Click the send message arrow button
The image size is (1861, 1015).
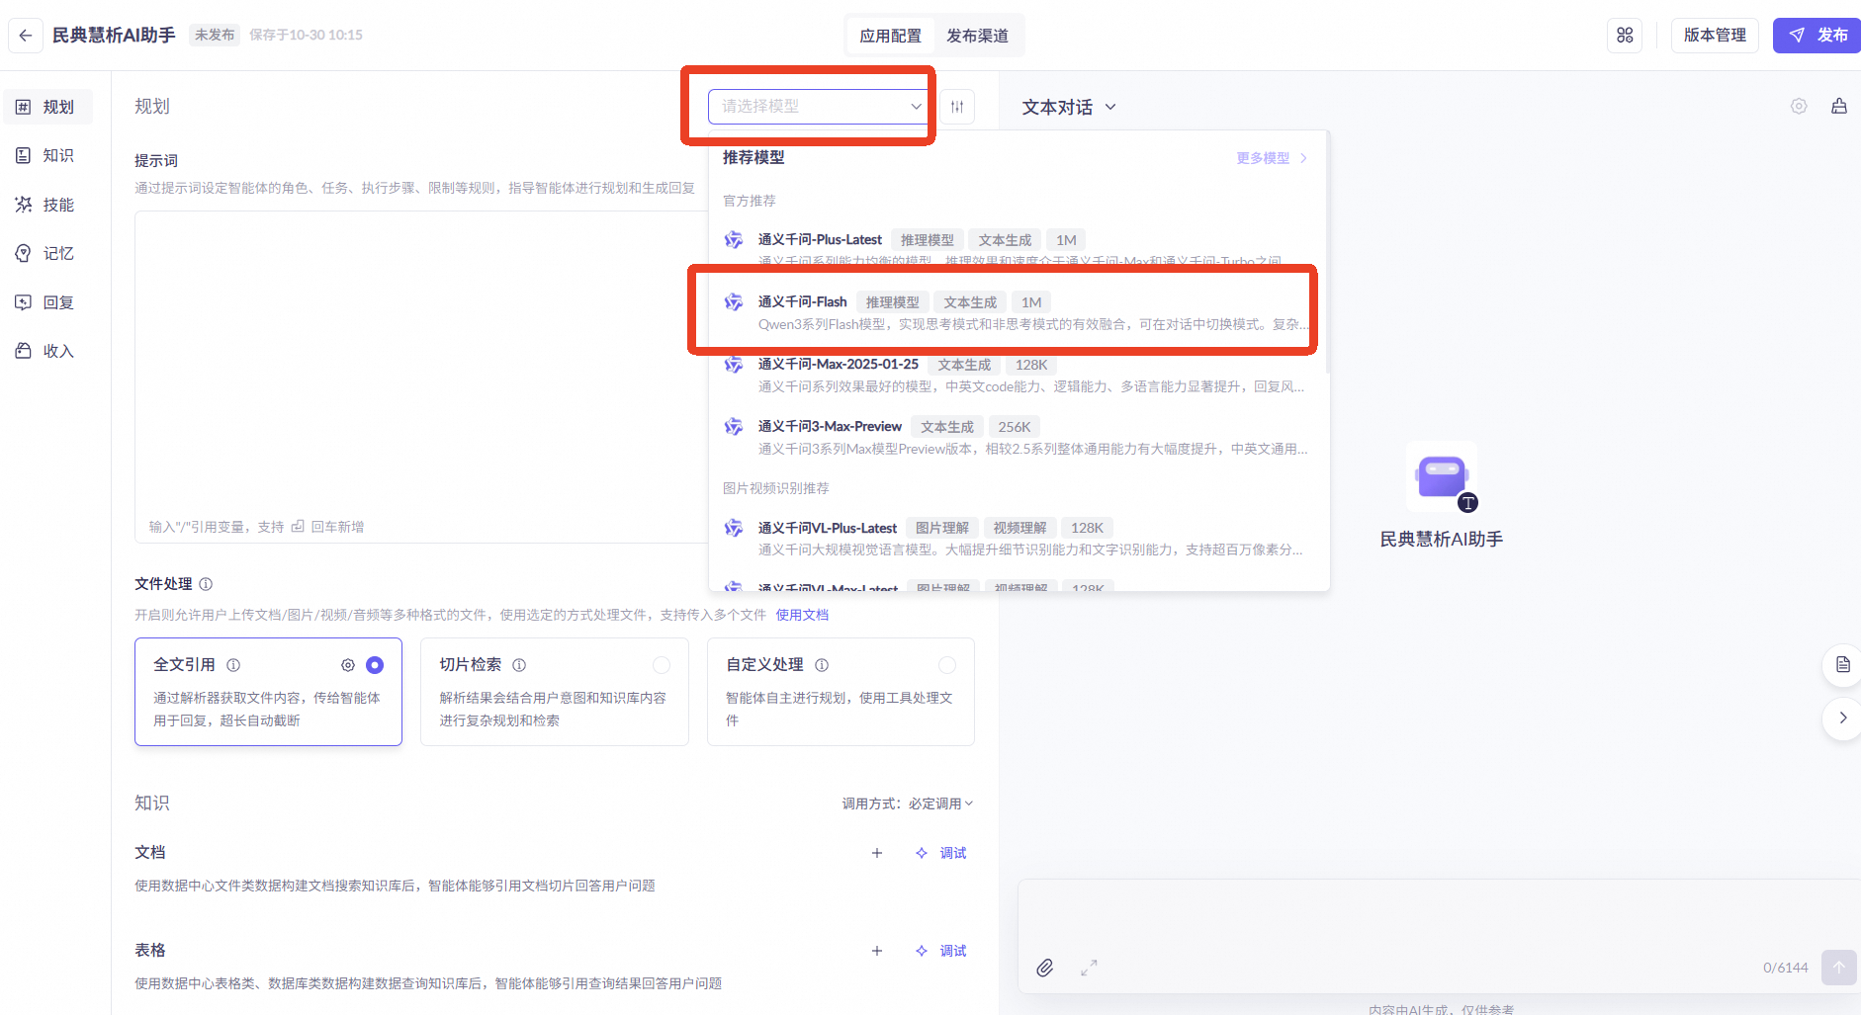(1839, 968)
